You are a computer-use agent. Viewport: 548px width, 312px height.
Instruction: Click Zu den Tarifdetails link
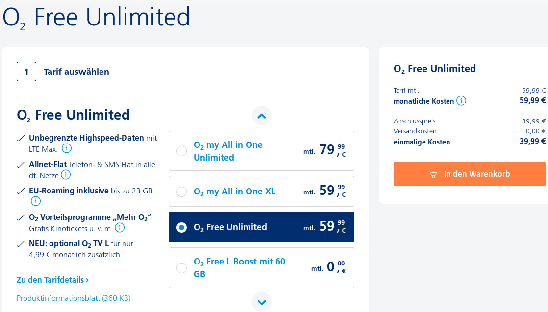(x=50, y=280)
